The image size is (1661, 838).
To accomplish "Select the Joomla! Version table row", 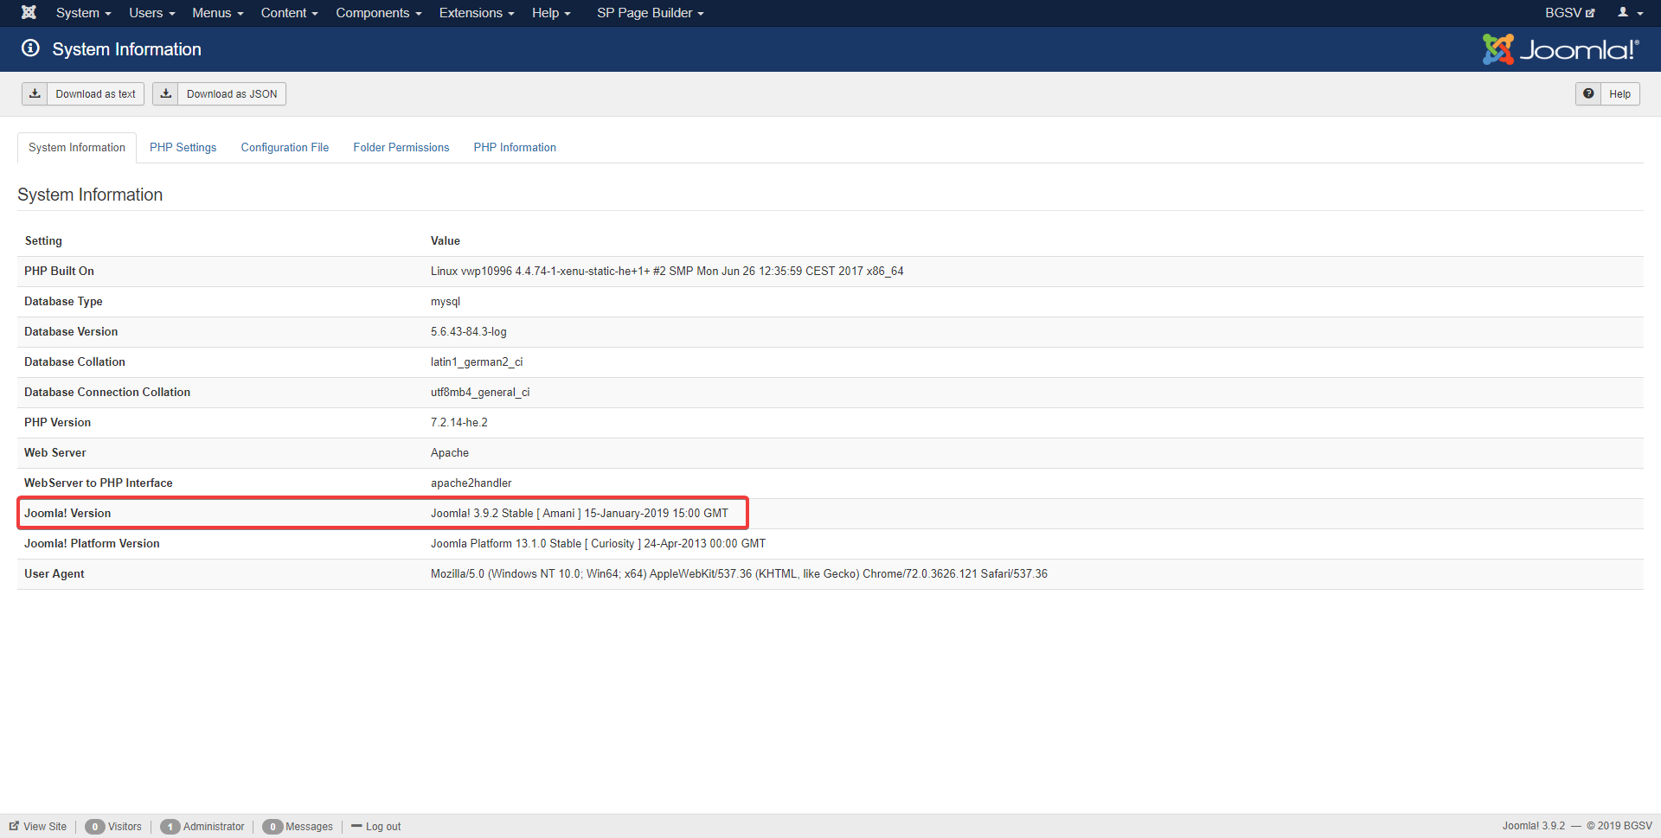I will tap(382, 514).
